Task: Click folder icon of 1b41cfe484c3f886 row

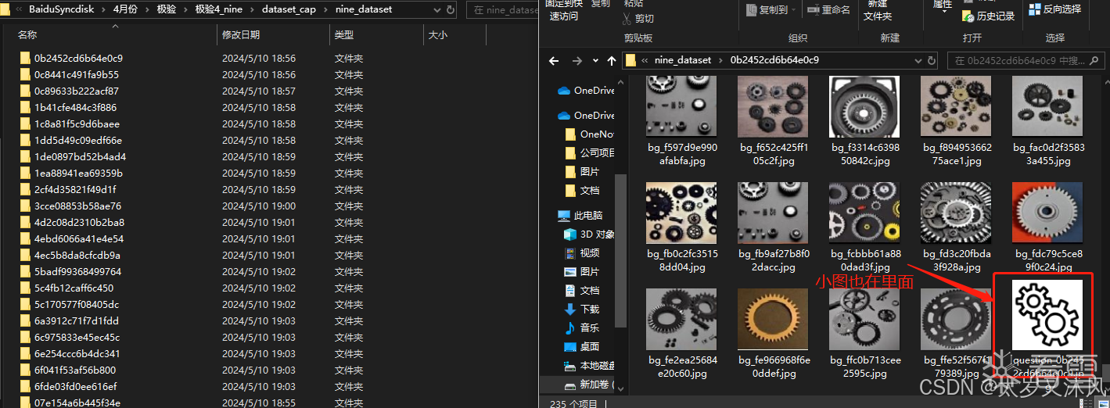Action: [x=26, y=107]
